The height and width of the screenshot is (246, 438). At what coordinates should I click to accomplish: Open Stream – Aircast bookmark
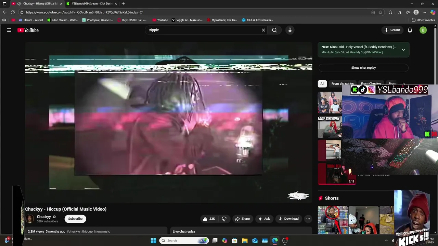[x=30, y=20]
